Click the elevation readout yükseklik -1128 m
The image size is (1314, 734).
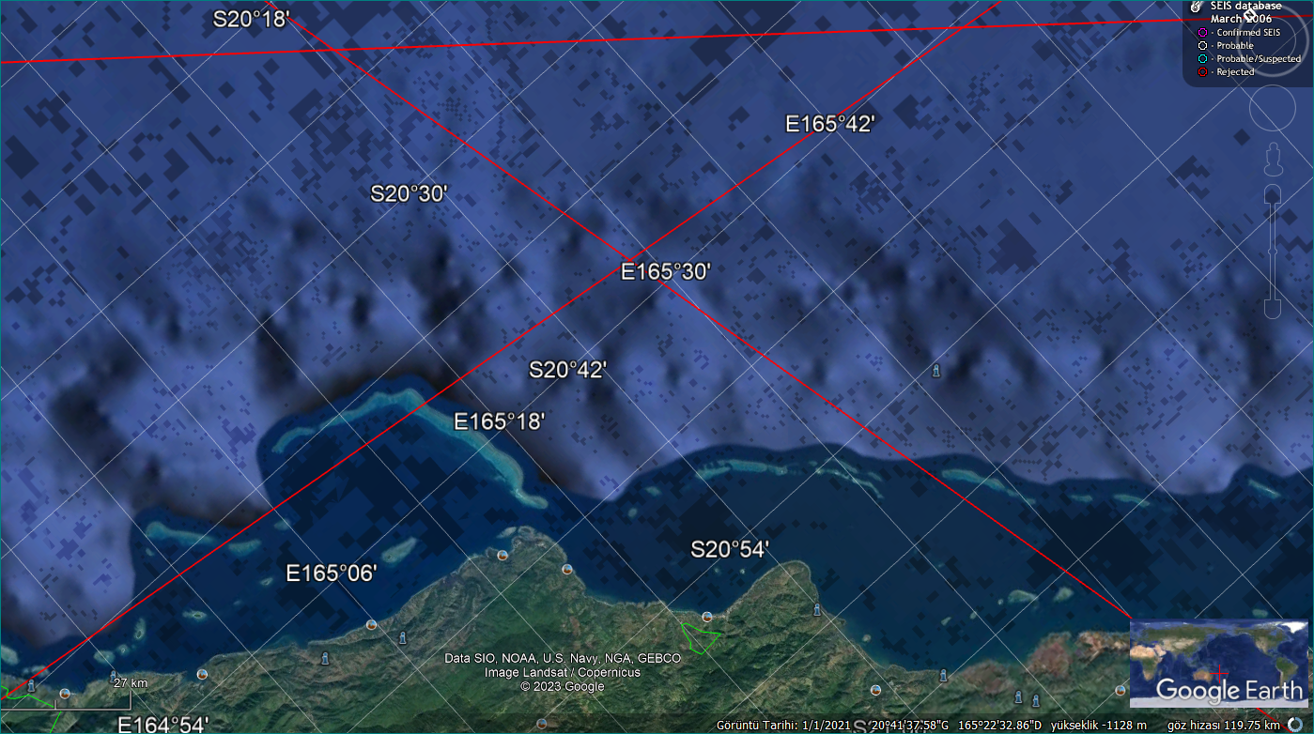click(x=1099, y=725)
